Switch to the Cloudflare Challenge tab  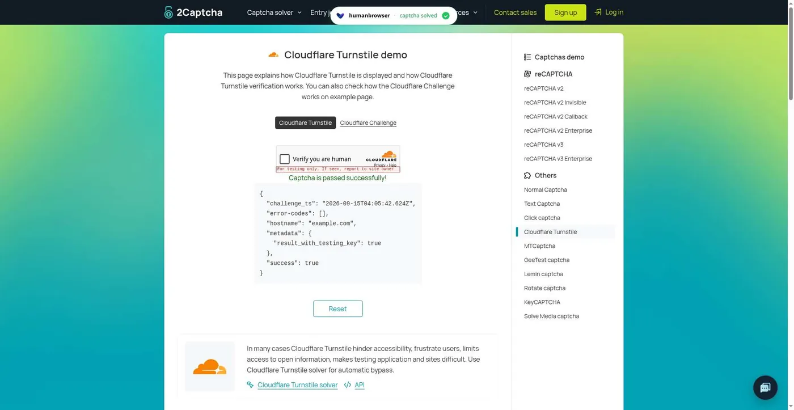coord(368,123)
